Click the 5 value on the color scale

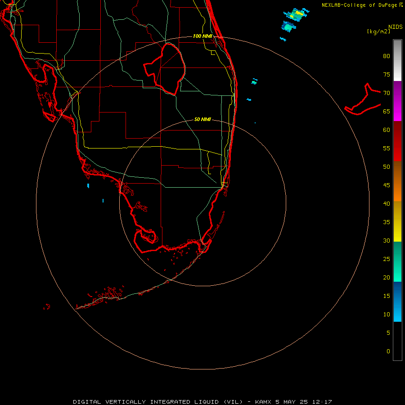click(388, 333)
